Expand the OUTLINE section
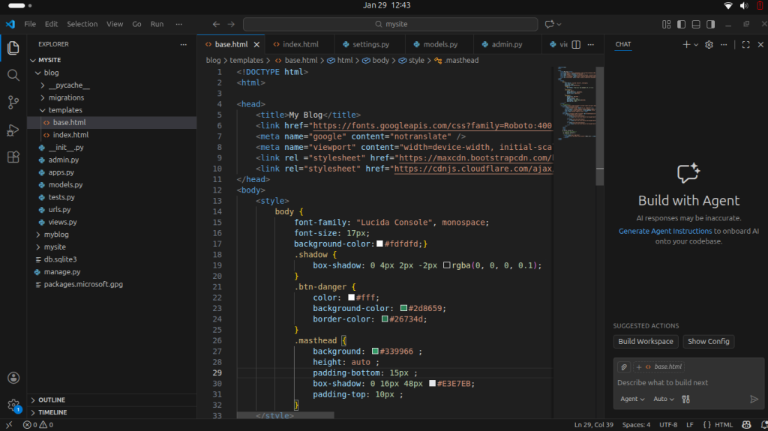768x431 pixels. click(x=51, y=400)
